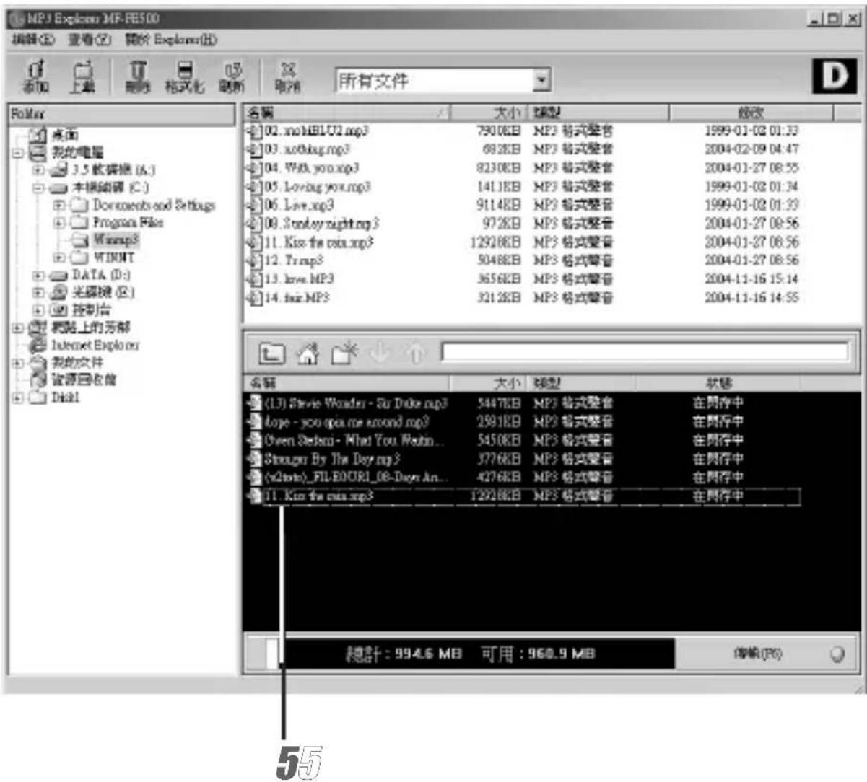Expand the WINNT folder
This screenshot has width=867, height=782.
[59, 258]
